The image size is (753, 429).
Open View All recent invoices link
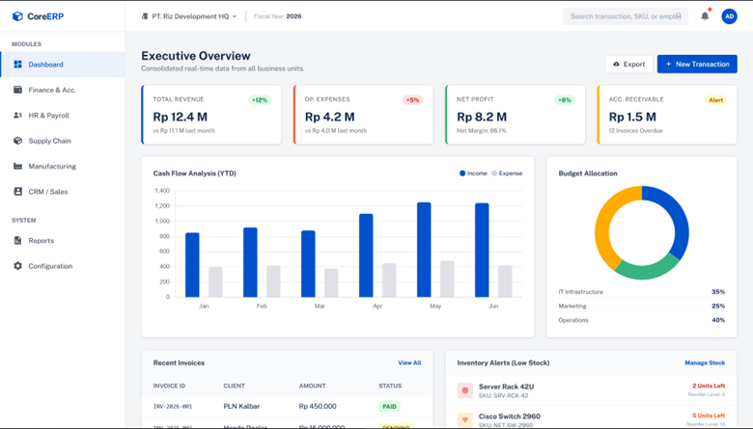coord(409,363)
